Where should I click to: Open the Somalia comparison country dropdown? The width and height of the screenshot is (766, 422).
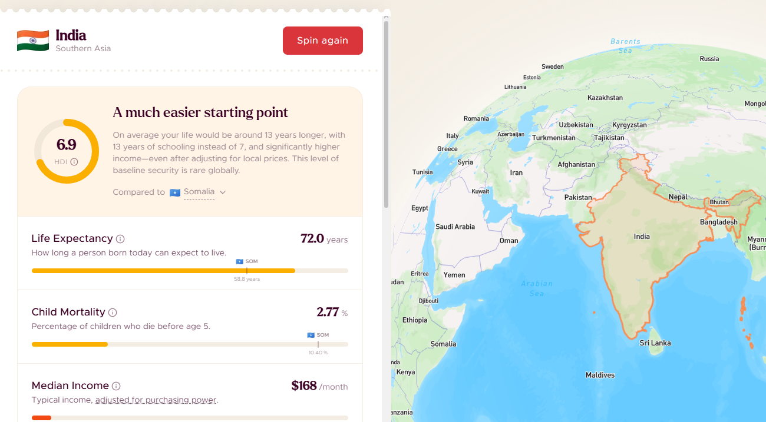pos(199,192)
